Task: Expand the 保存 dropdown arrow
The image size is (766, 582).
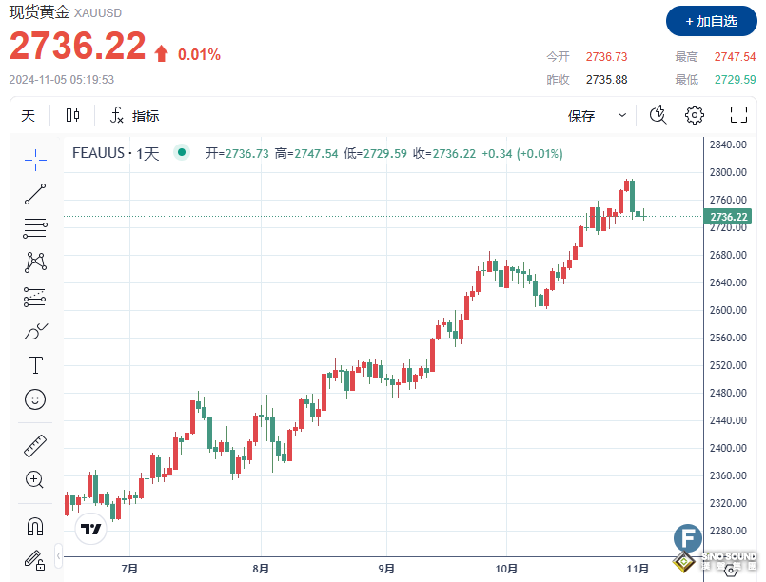Action: click(x=622, y=116)
